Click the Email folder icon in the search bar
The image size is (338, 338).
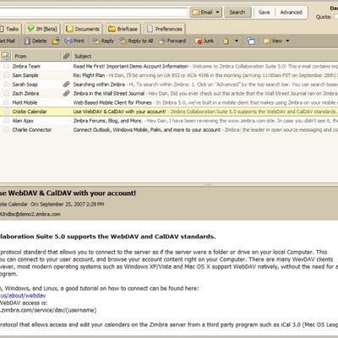tap(196, 13)
